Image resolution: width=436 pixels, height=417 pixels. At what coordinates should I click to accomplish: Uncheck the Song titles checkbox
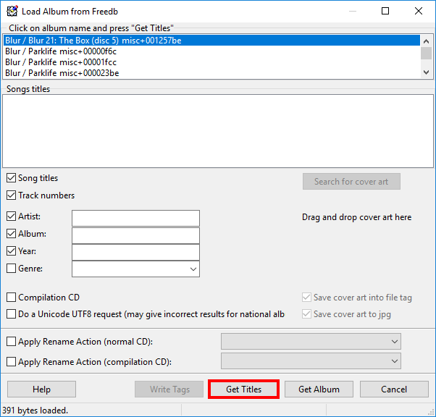click(11, 178)
